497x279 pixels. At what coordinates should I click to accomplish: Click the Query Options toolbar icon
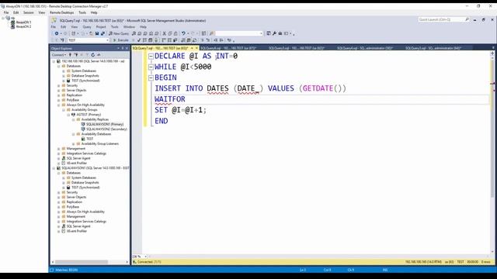coord(150,40)
